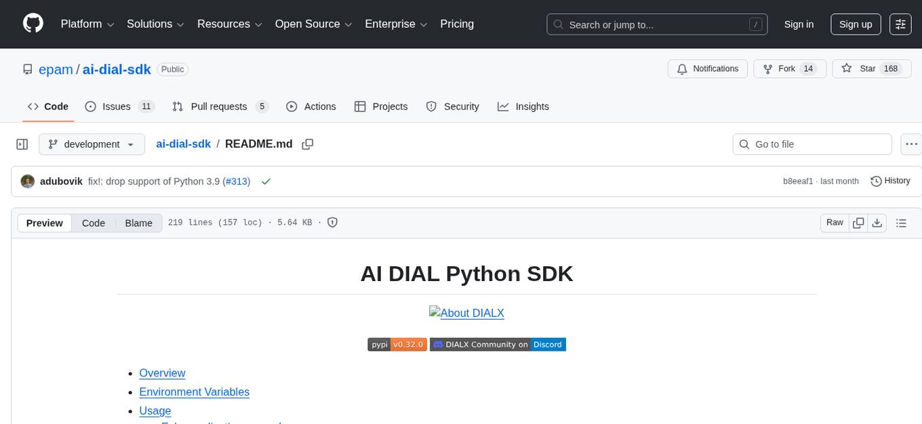The image size is (922, 424).
Task: Open the README outline list
Action: (902, 222)
